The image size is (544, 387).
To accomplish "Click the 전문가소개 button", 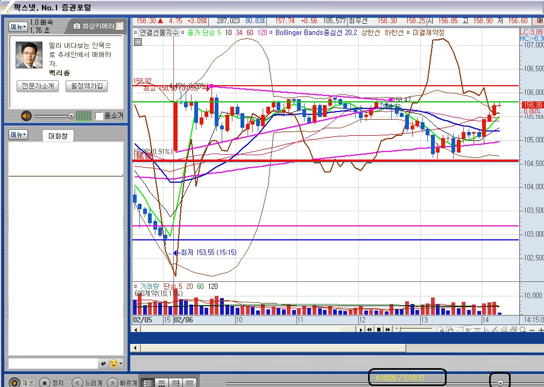I will 38,86.
